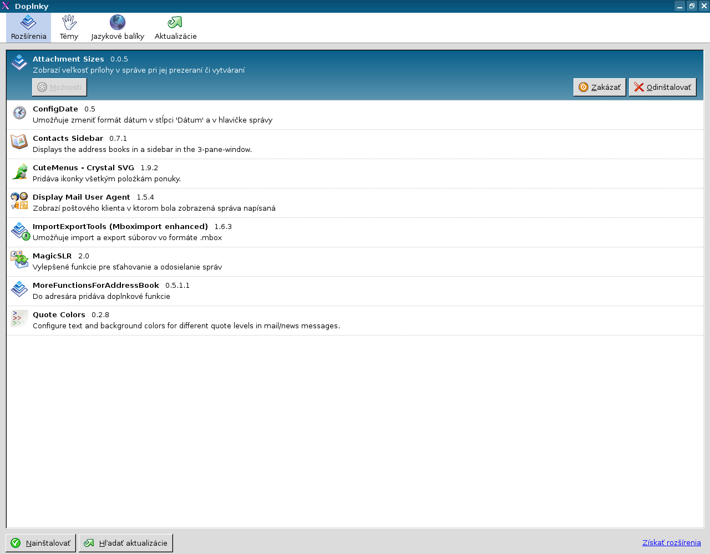
Task: Click the Možnosti options button
Action: (59, 87)
